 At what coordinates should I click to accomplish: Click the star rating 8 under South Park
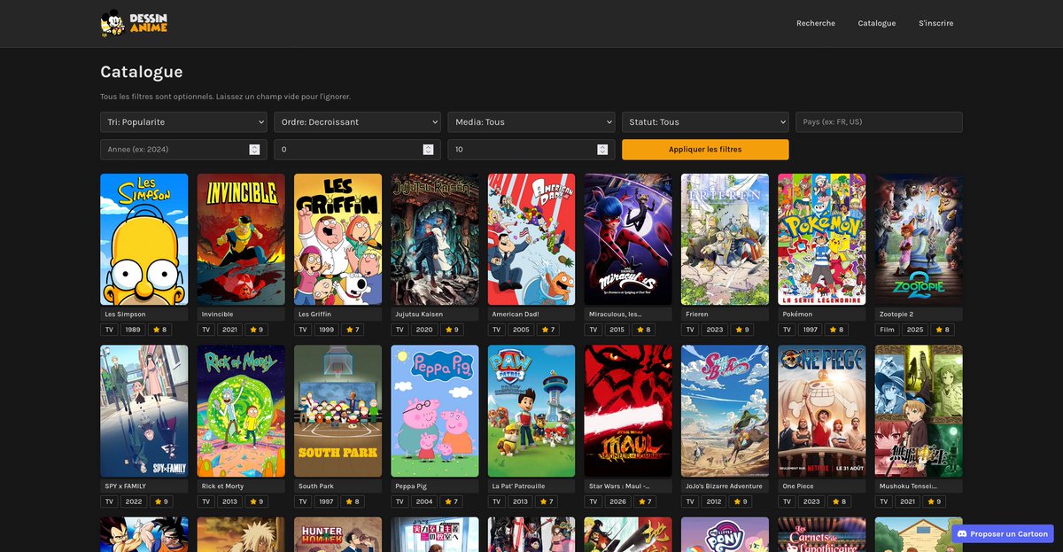point(353,501)
